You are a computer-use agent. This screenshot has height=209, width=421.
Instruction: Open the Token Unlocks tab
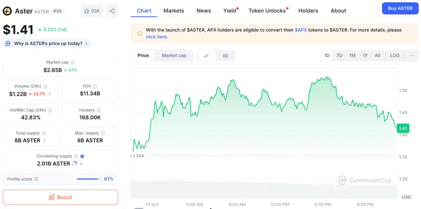(267, 11)
